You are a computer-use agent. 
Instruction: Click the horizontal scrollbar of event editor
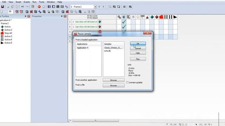[96, 120]
